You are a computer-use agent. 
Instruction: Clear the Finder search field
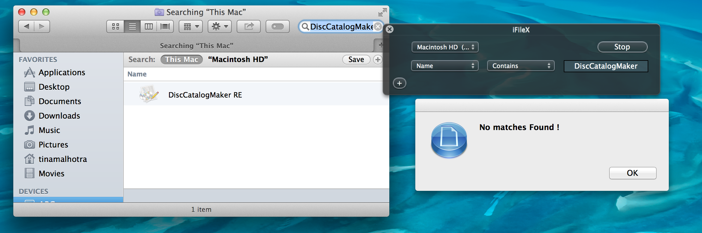(378, 26)
